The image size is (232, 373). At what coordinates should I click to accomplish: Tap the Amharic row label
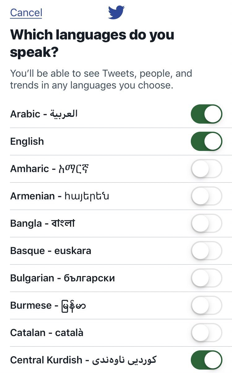point(50,169)
